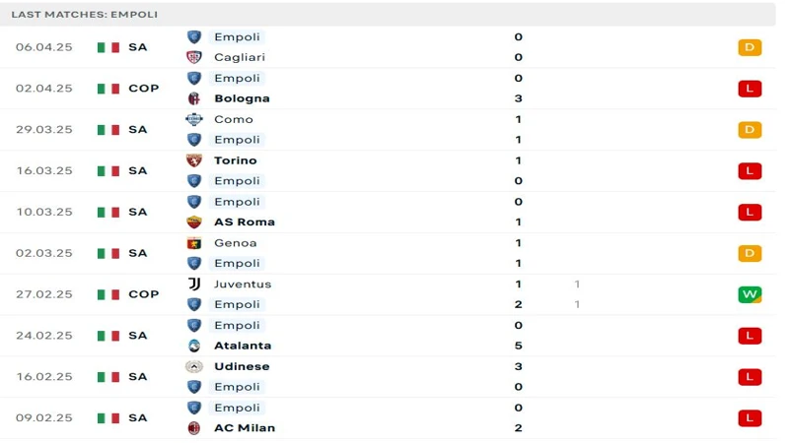
Task: Click the L badge for Atalanta match
Action: click(750, 336)
